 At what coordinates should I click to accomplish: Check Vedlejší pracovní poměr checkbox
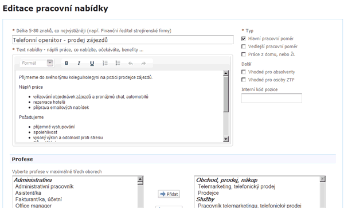[x=244, y=46]
